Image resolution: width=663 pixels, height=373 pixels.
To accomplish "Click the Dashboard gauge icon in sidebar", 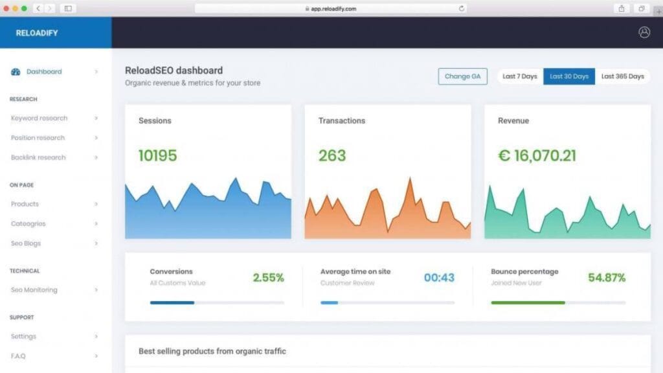I will tap(16, 72).
